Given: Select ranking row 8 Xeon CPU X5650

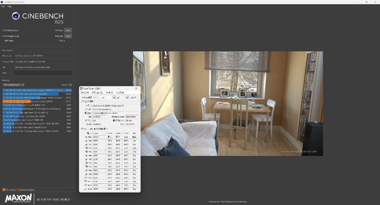Looking at the screenshot, I should pyautogui.click(x=37, y=116).
